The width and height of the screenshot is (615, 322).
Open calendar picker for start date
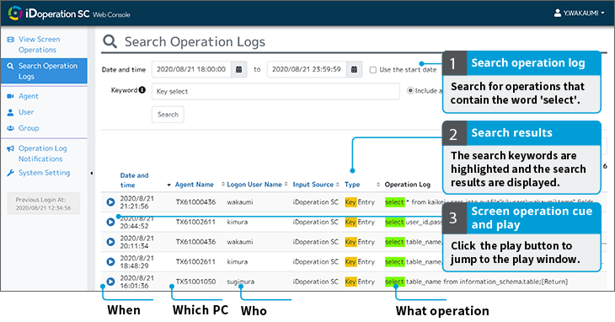point(239,69)
